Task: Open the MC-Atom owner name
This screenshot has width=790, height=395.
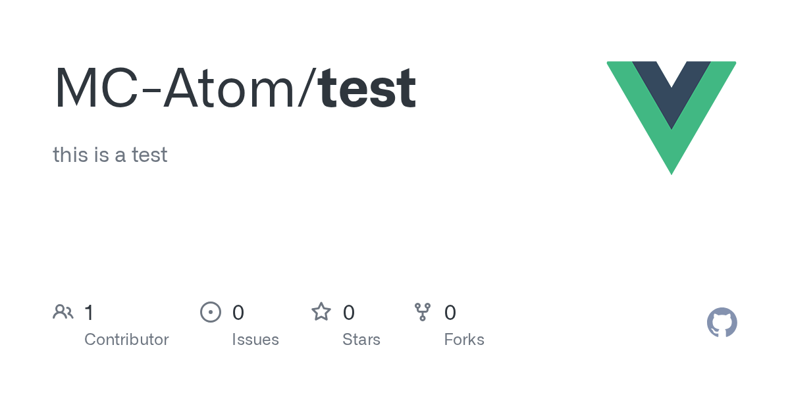Action: (175, 88)
